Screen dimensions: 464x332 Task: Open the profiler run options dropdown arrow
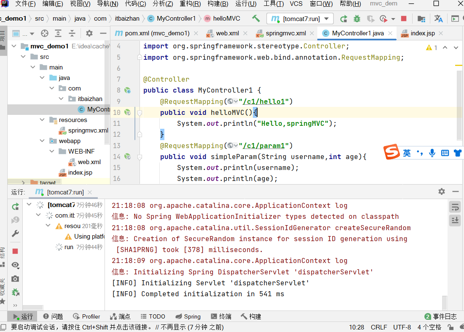[x=393, y=19]
